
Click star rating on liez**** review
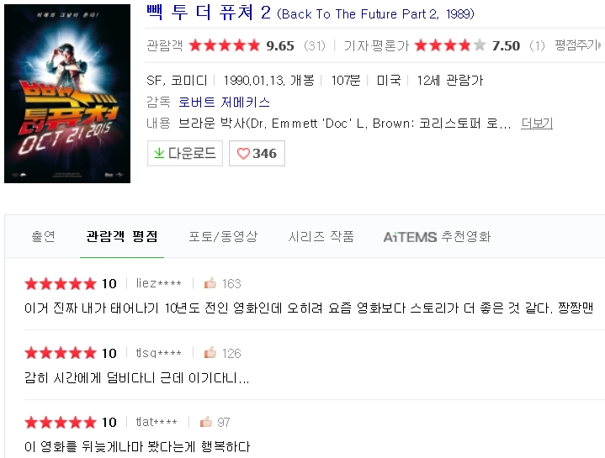tap(61, 283)
